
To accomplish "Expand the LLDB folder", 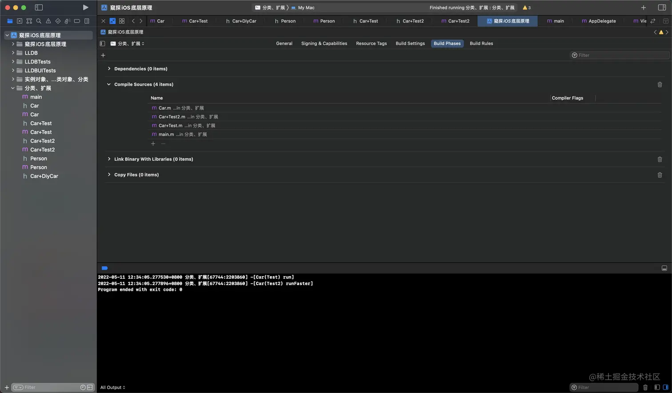I will point(13,53).
